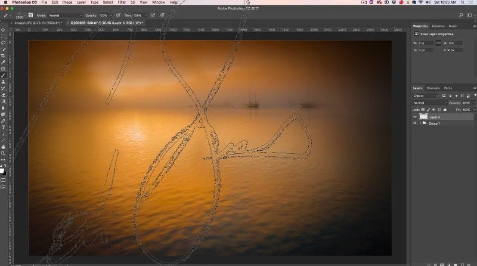Open the layer filter Kind dropdown
The image size is (477, 266).
point(426,96)
